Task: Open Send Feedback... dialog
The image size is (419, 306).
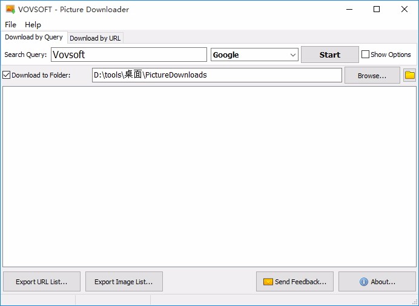Action: coord(295,282)
